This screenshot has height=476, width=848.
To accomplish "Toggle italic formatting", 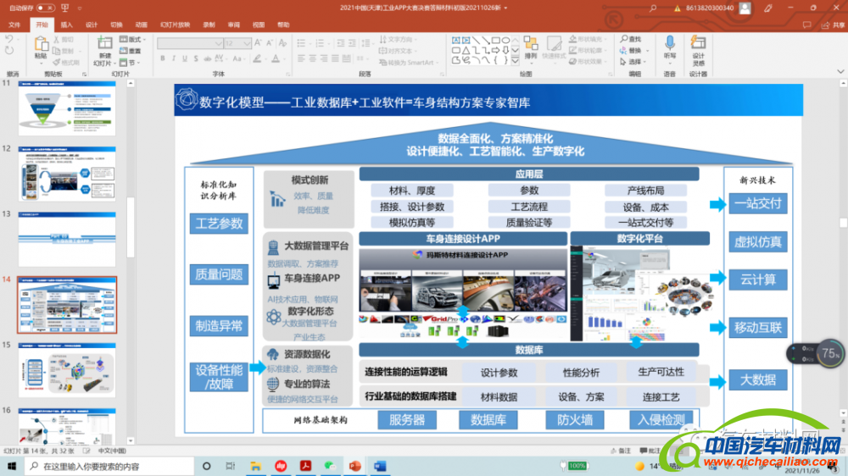I will point(174,58).
